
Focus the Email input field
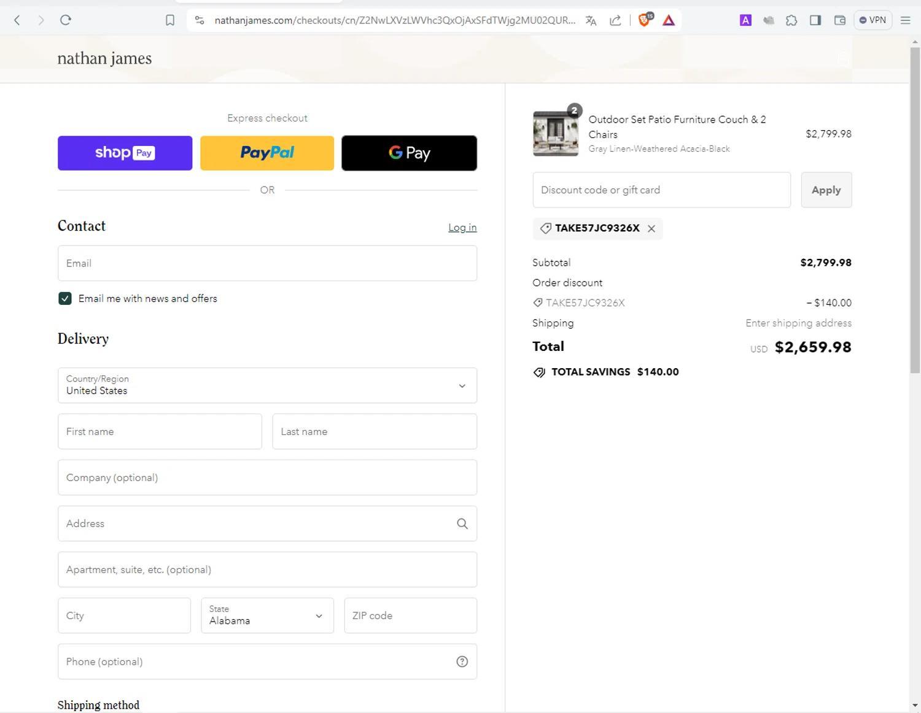pos(267,263)
